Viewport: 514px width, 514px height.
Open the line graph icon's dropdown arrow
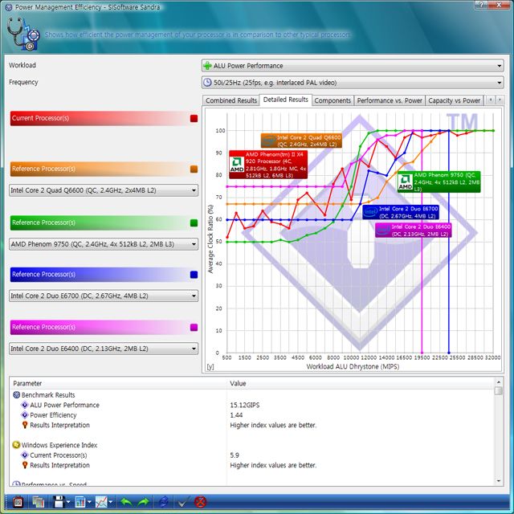(111, 502)
